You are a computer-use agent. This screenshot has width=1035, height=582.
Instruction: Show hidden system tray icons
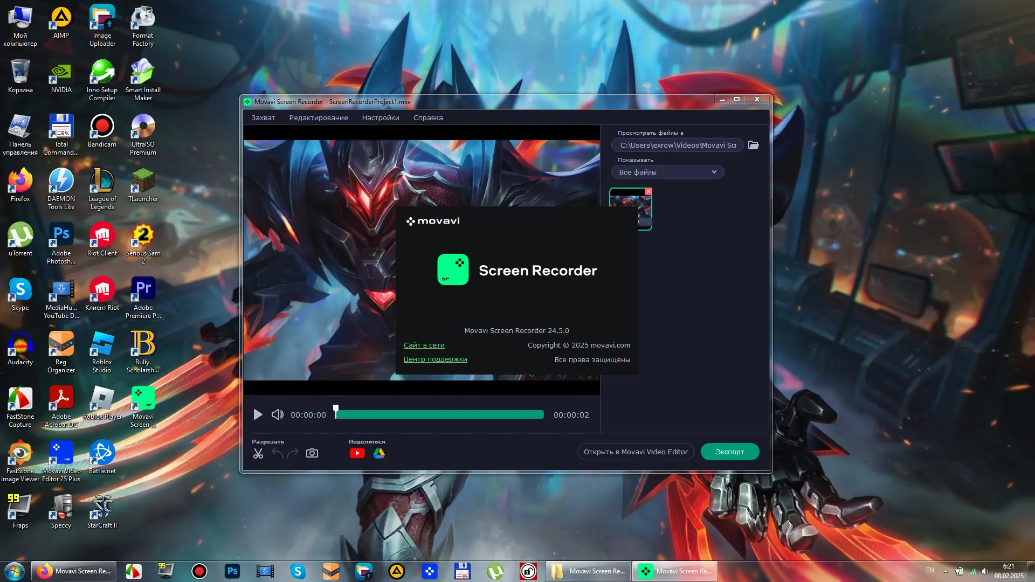(x=946, y=571)
